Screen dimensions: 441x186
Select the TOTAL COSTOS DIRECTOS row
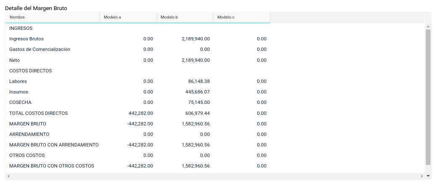(38, 113)
